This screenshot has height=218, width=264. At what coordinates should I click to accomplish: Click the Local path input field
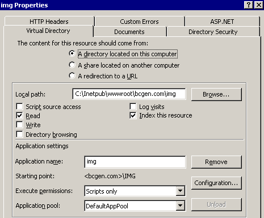coord(129,94)
